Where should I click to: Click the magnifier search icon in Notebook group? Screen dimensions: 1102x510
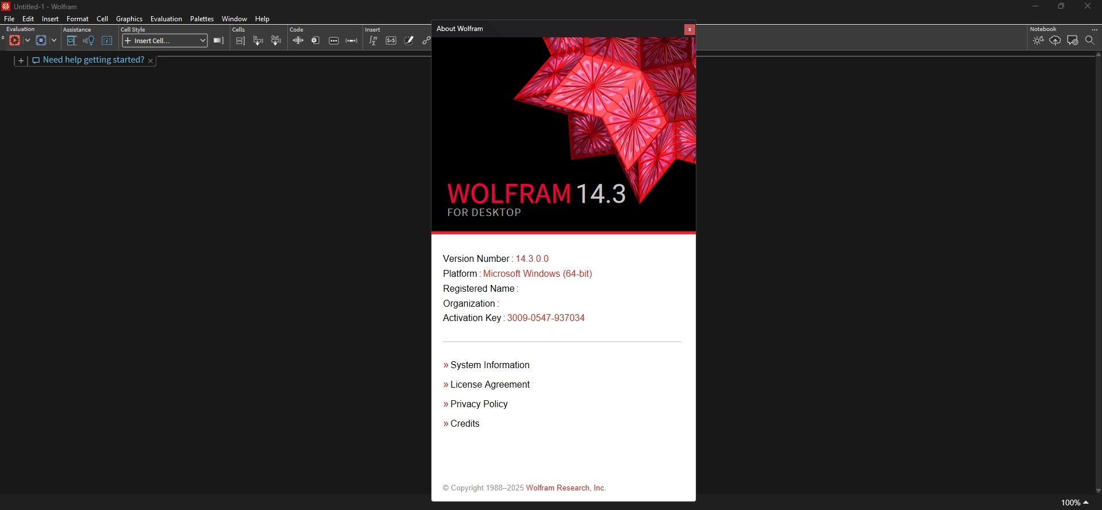[1090, 41]
